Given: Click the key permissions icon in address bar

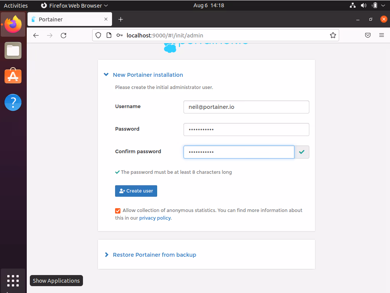Looking at the screenshot, I should point(120,35).
